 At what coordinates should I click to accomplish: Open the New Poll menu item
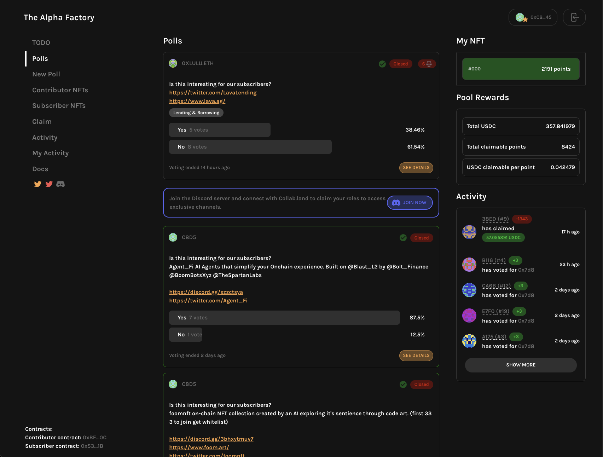pos(46,74)
